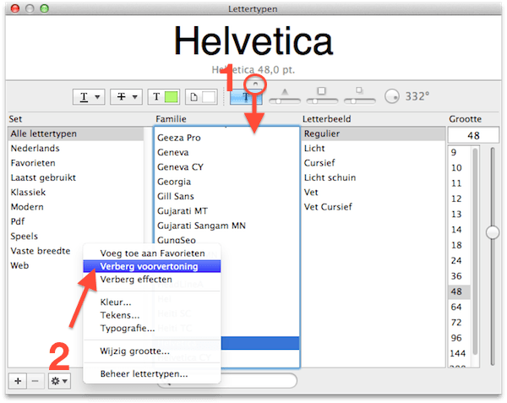Select Regulier typeface
507x403 pixels.
[x=373, y=133]
